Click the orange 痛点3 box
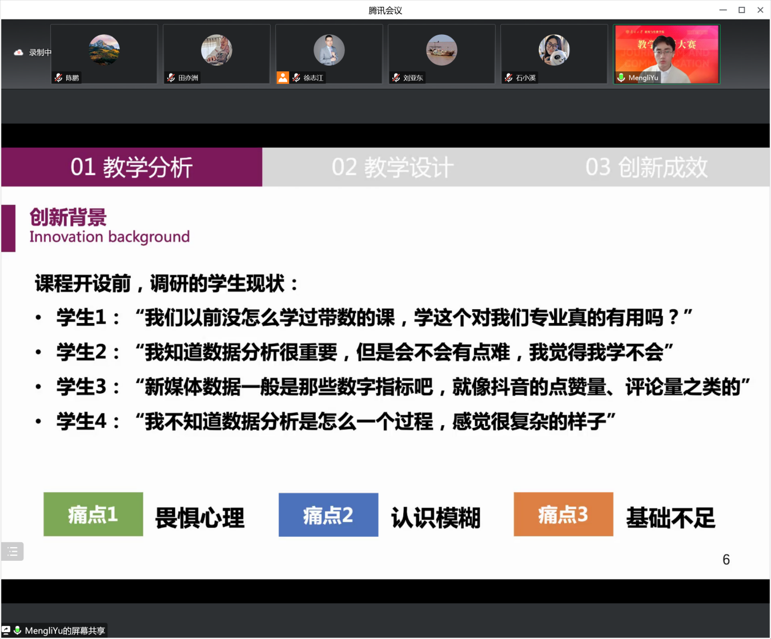771x639 pixels. pos(563,515)
